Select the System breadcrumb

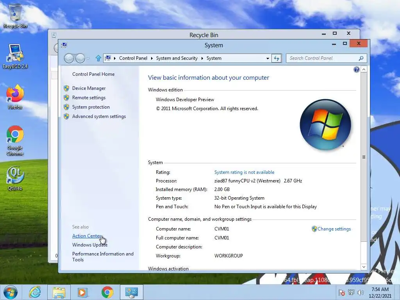[x=214, y=58]
